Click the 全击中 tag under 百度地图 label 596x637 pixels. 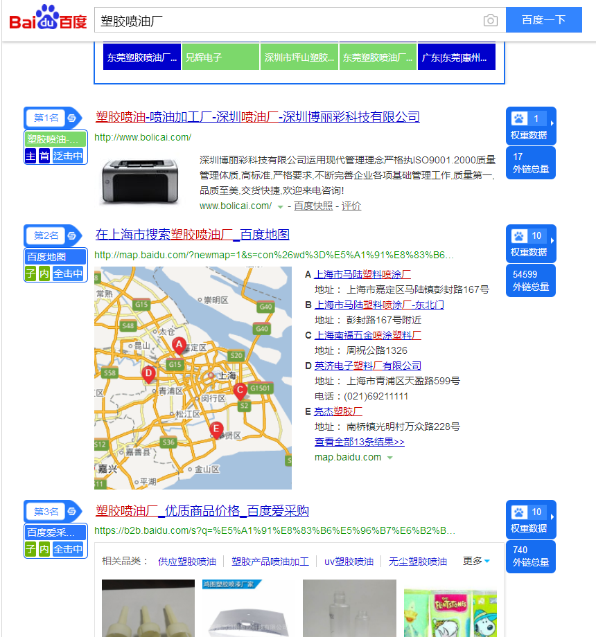[68, 273]
